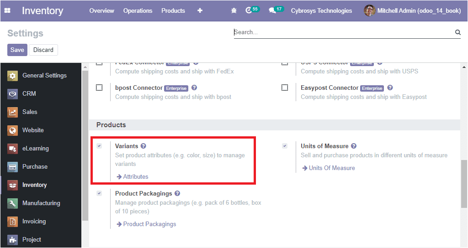
Task: Click the main settings scrollbar thumb
Action: pos(464,184)
